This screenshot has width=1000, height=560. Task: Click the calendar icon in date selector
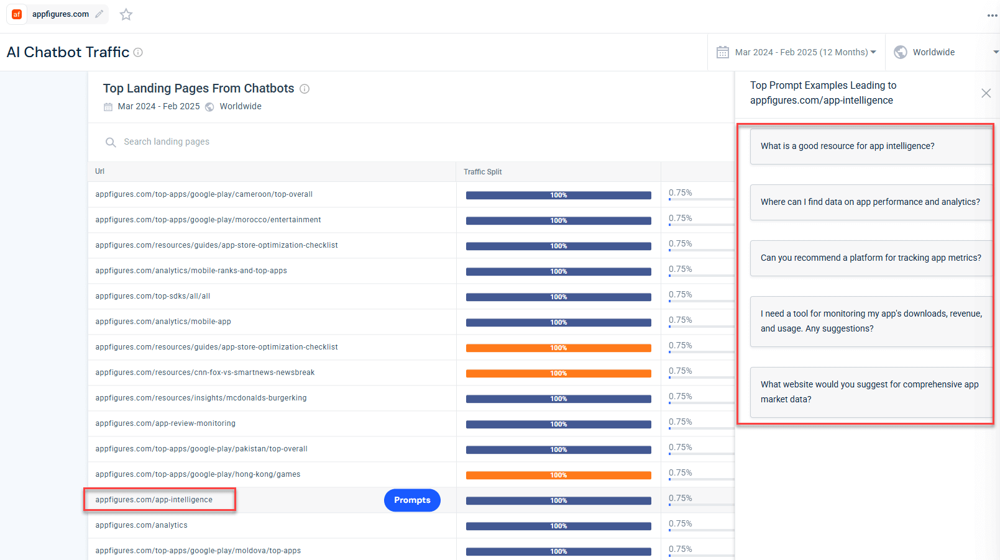[x=722, y=52]
